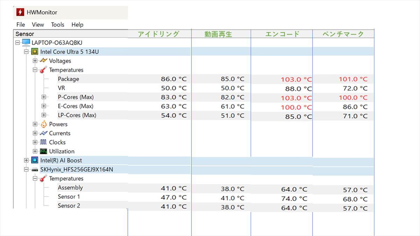Screen dimensions: 420x236
Task: Expand the LP-Cores (Max) row
Action: click(43, 115)
